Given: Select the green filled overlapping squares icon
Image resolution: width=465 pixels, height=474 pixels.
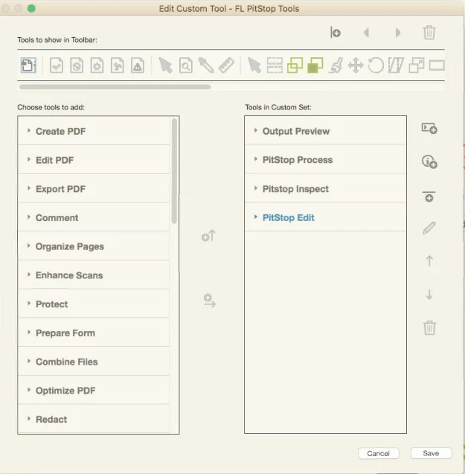Looking at the screenshot, I should click(315, 65).
